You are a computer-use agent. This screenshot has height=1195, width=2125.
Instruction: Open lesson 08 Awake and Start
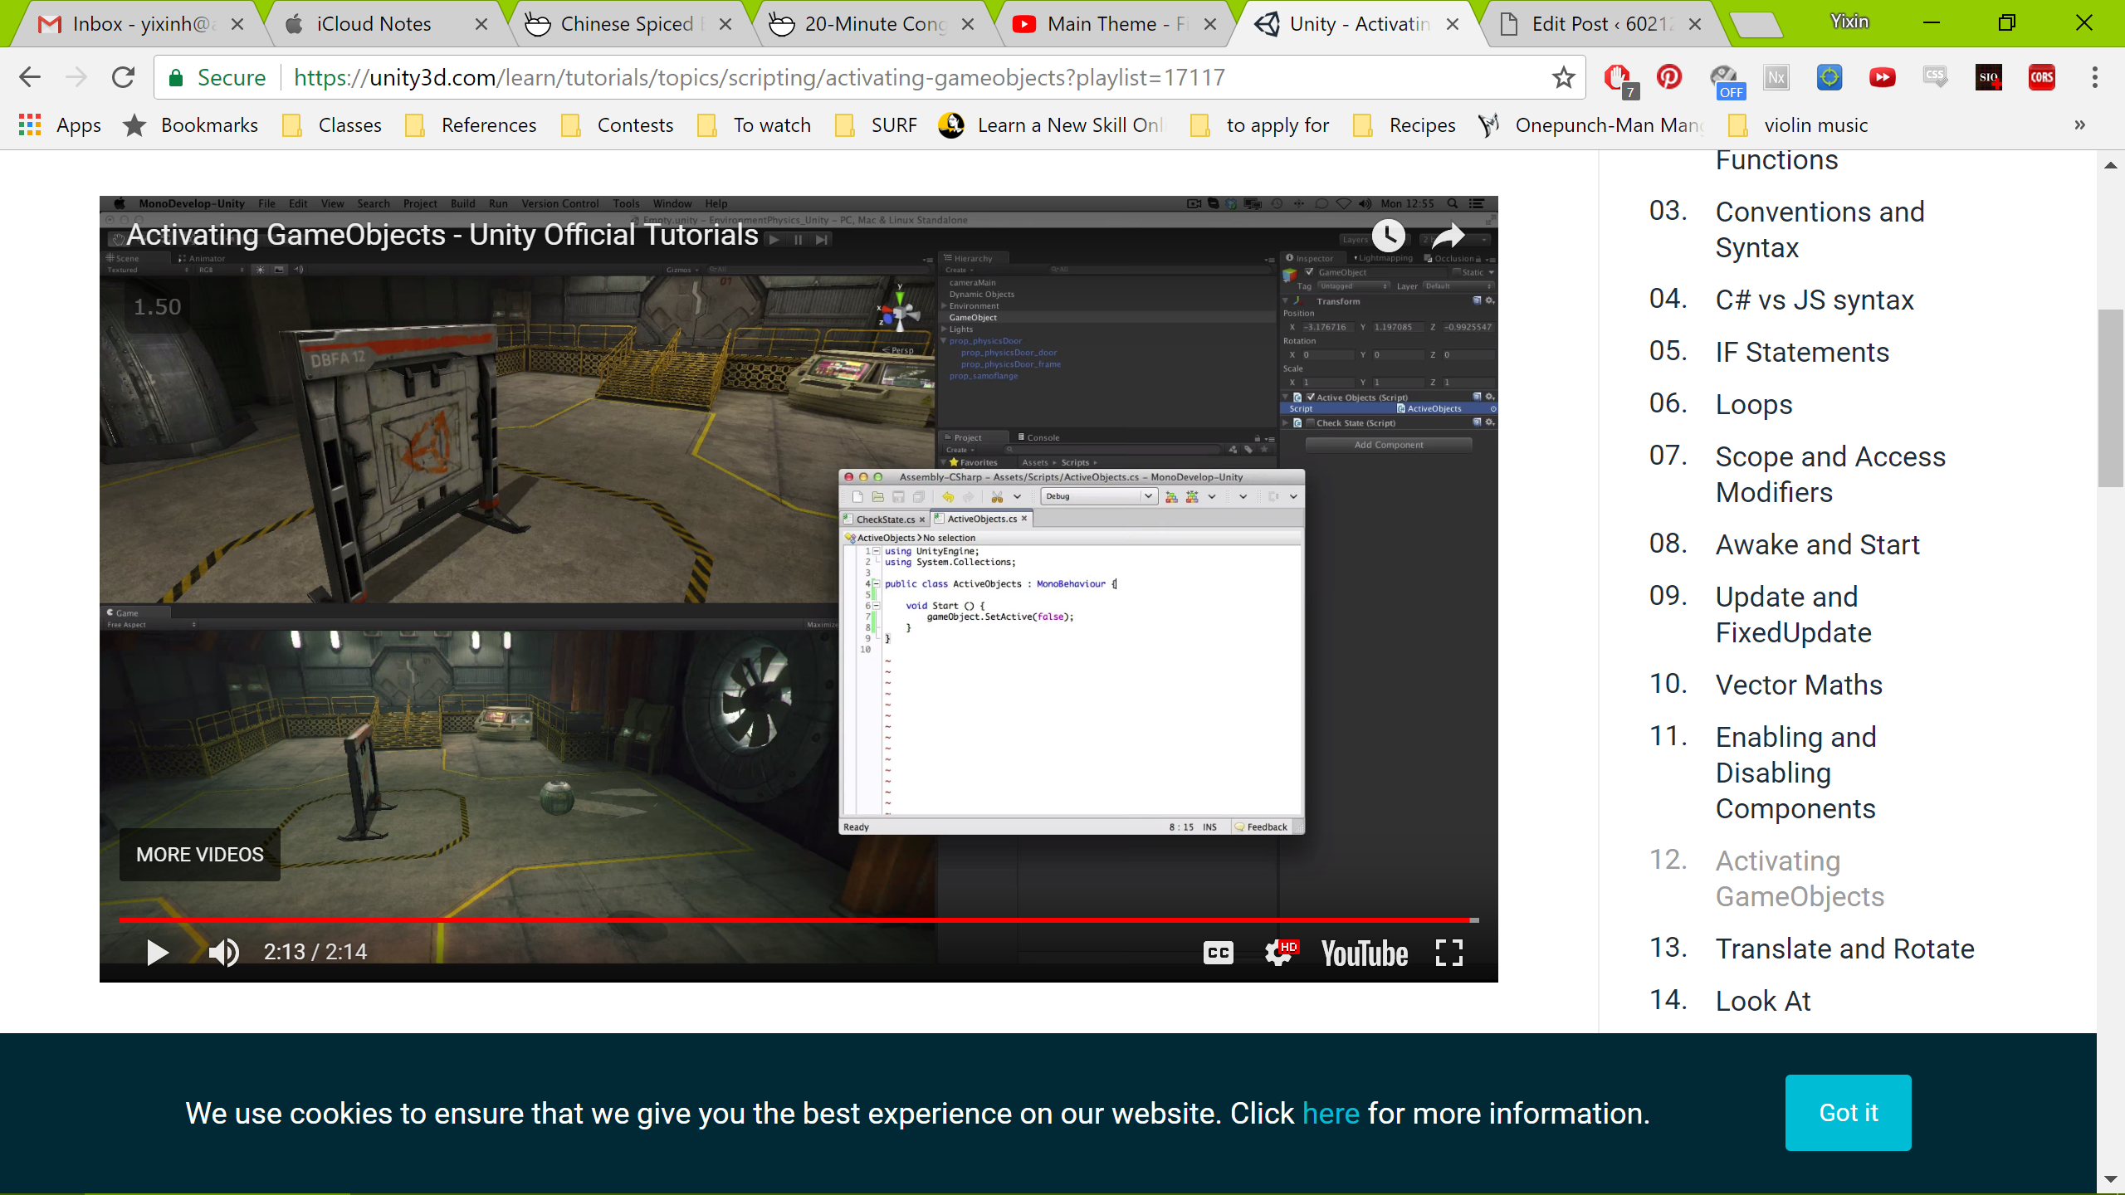[1817, 544]
